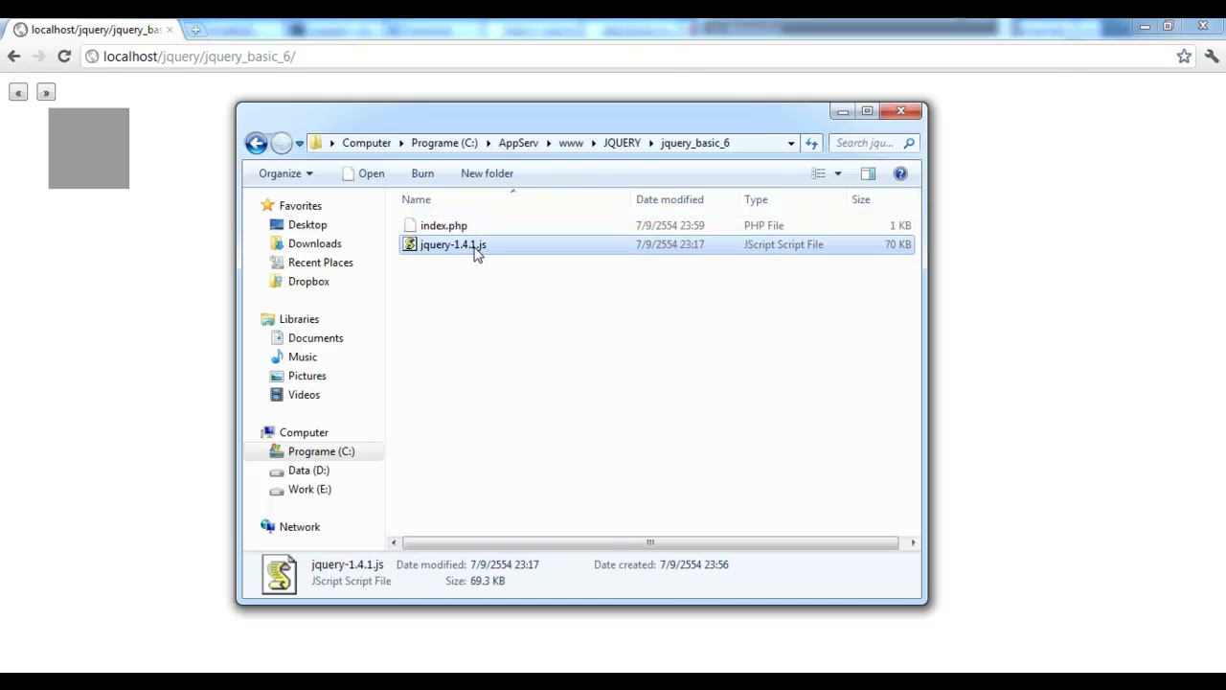Go forward in Explorer window

[282, 143]
